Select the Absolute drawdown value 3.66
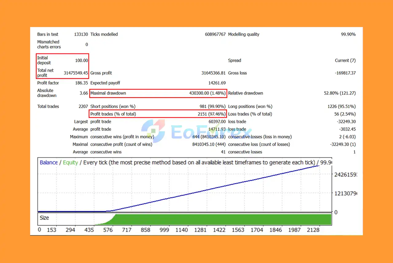 [84, 93]
